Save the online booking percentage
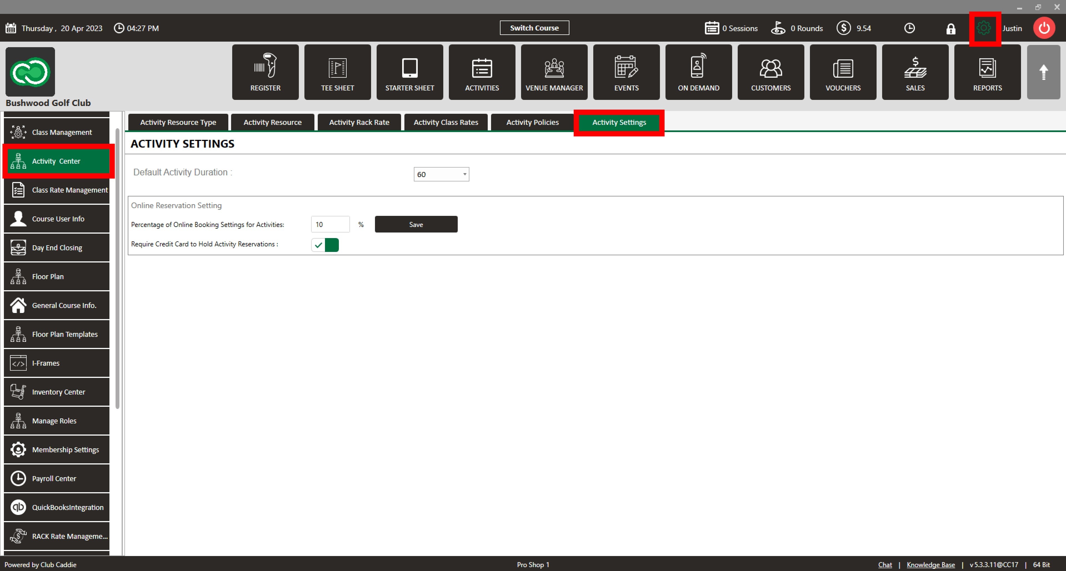The height and width of the screenshot is (571, 1066). point(416,224)
